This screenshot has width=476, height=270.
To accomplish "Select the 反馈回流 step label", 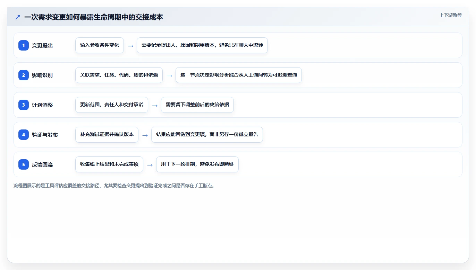I will point(42,164).
